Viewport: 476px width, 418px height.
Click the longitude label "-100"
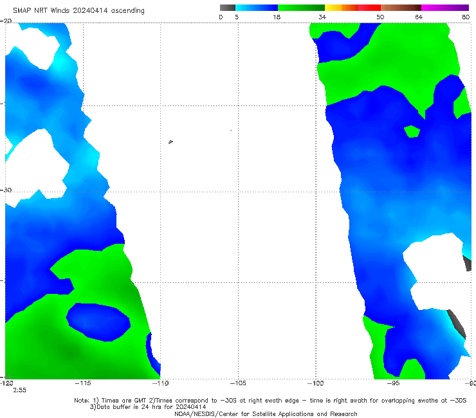coord(315,383)
